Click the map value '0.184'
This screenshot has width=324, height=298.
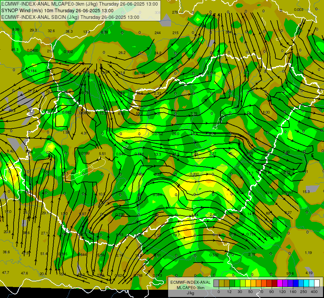32,71
